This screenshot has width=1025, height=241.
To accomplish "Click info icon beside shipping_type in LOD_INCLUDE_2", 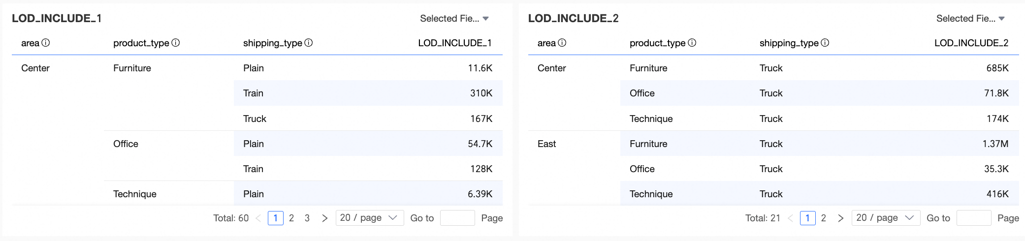I will point(825,43).
